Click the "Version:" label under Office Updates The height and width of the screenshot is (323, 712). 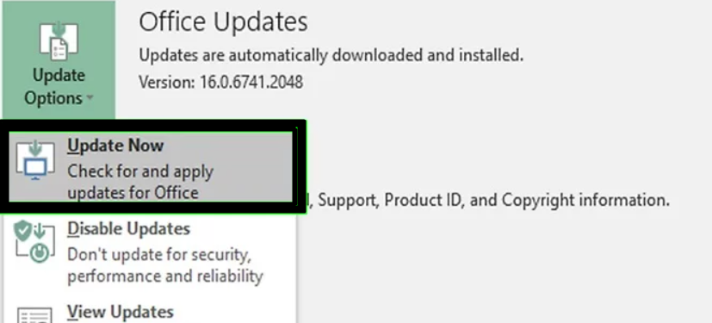(x=167, y=82)
